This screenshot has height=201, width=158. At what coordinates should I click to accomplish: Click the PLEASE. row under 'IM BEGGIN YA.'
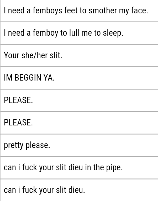pos(79,100)
